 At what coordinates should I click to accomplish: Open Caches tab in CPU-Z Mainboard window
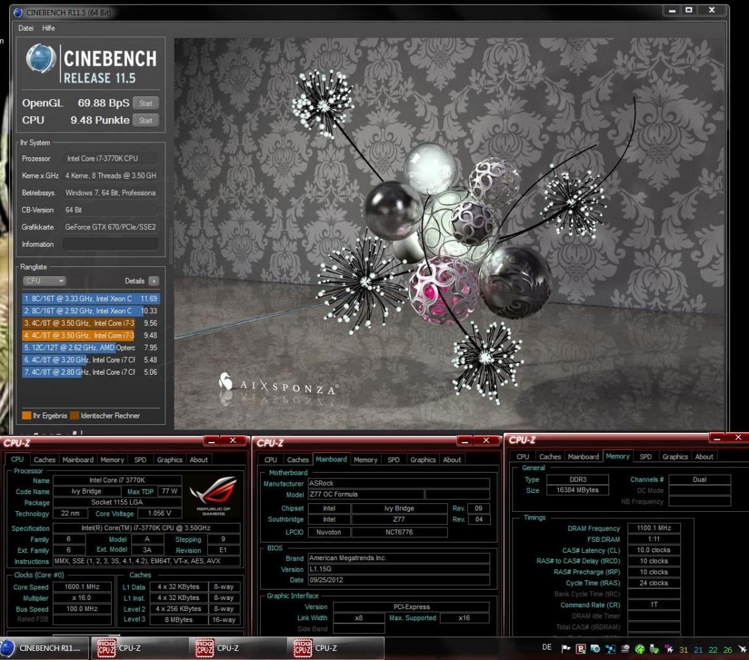coord(297,460)
